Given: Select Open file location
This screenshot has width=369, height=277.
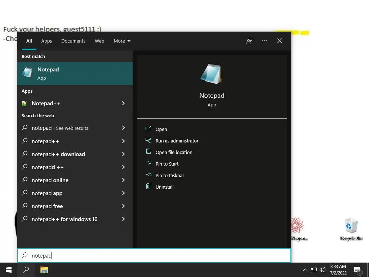Looking at the screenshot, I should point(174,152).
